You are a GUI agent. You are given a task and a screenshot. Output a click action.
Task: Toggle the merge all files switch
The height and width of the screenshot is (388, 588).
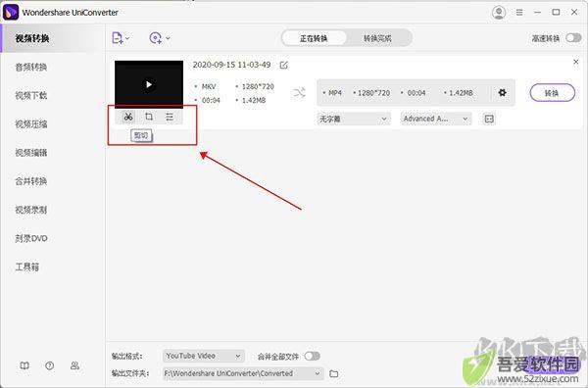click(313, 356)
